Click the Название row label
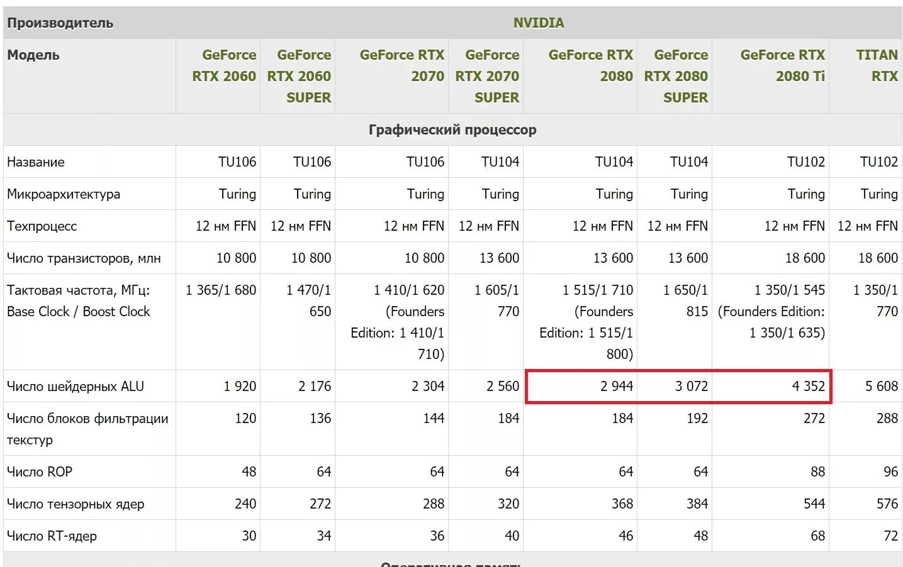This screenshot has width=903, height=567. (36, 162)
